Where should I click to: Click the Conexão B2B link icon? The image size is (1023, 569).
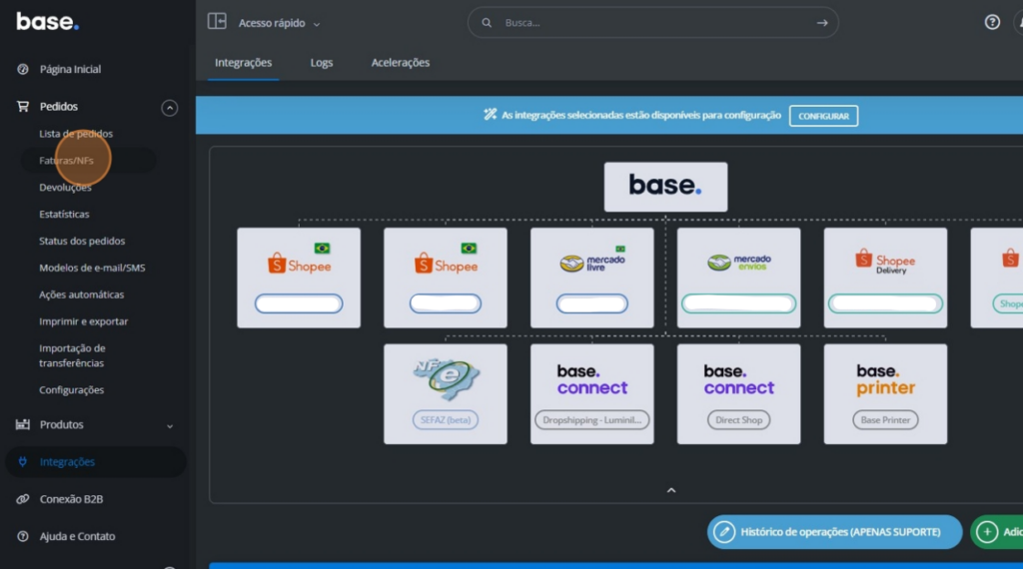(23, 498)
